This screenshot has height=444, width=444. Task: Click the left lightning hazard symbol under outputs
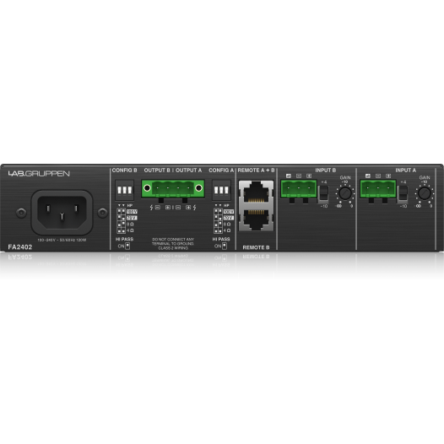[151, 208]
